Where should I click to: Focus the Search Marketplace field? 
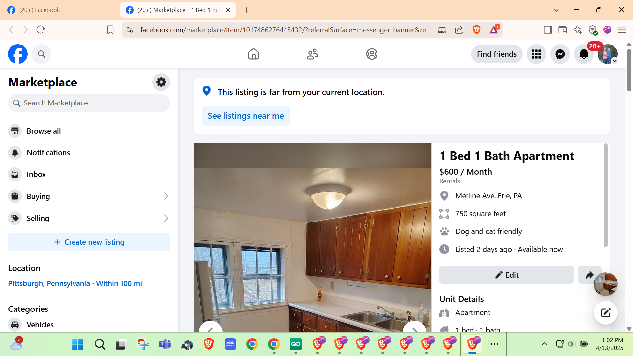[x=89, y=103]
